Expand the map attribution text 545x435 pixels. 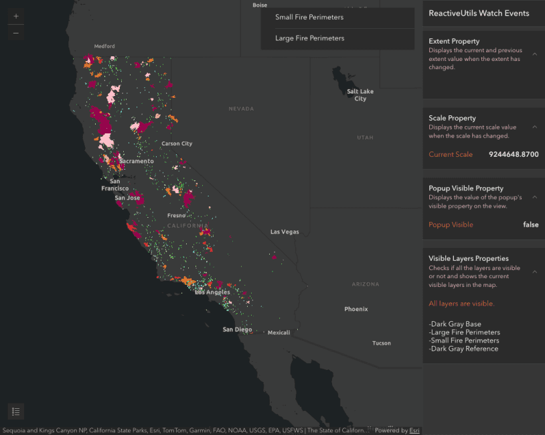click(186, 430)
